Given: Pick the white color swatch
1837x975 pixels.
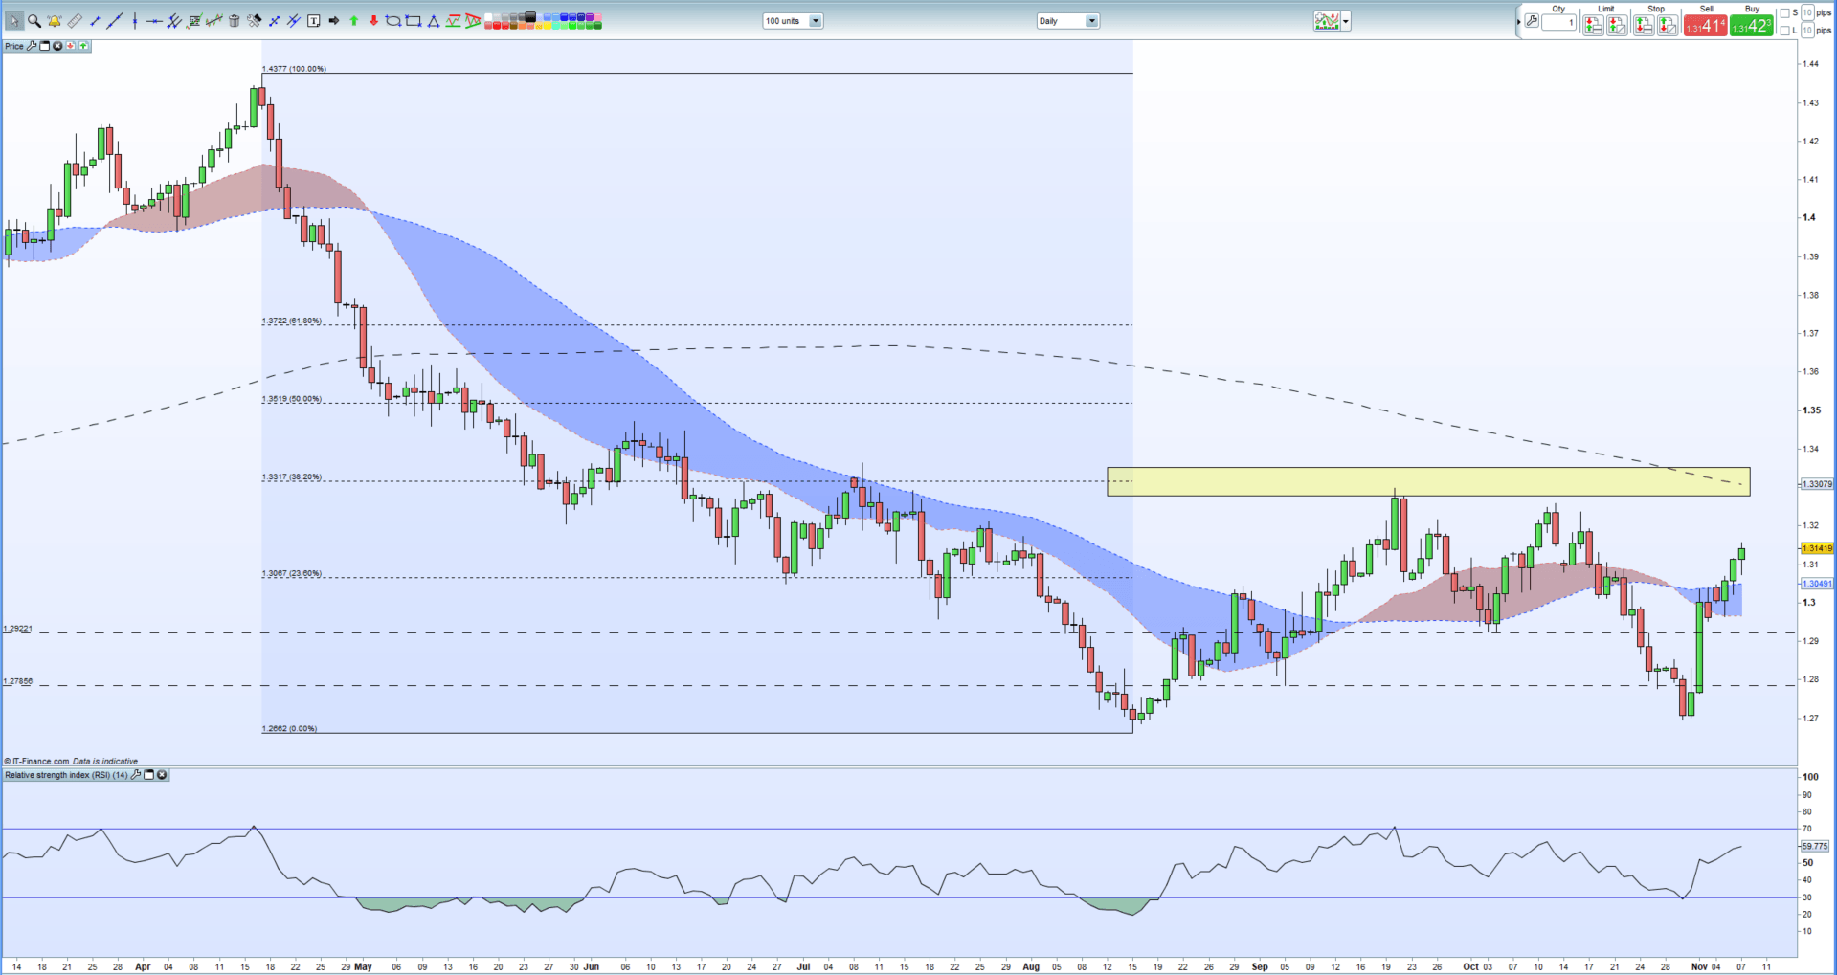Looking at the screenshot, I should tap(487, 16).
